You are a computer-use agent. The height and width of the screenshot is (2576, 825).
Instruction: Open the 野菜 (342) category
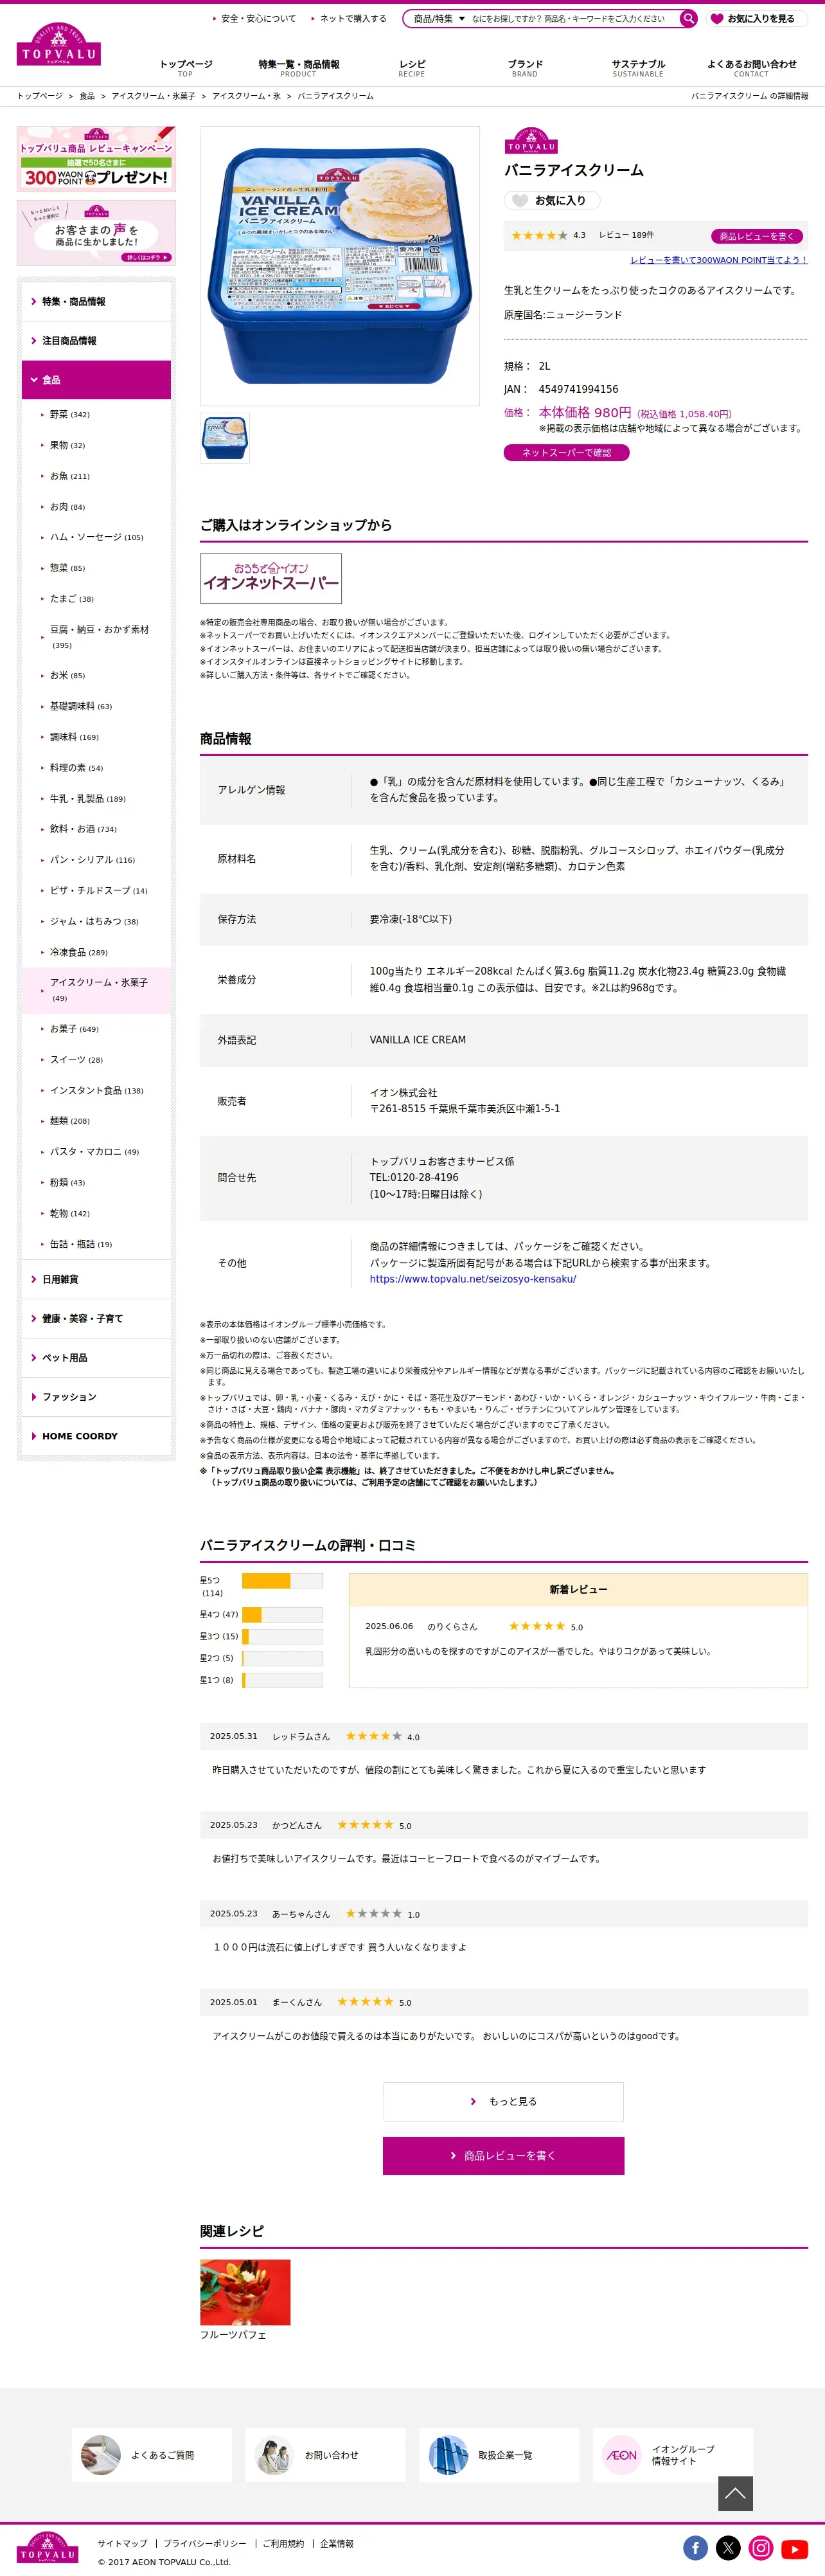pos(70,414)
